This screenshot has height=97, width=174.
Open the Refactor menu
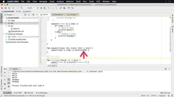(70, 2)
